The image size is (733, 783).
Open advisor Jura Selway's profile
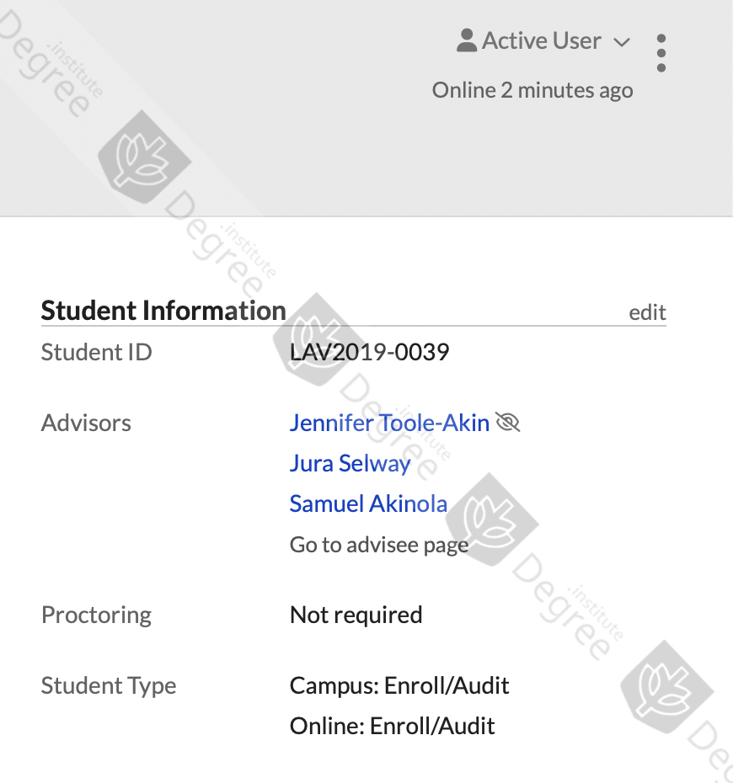point(350,463)
